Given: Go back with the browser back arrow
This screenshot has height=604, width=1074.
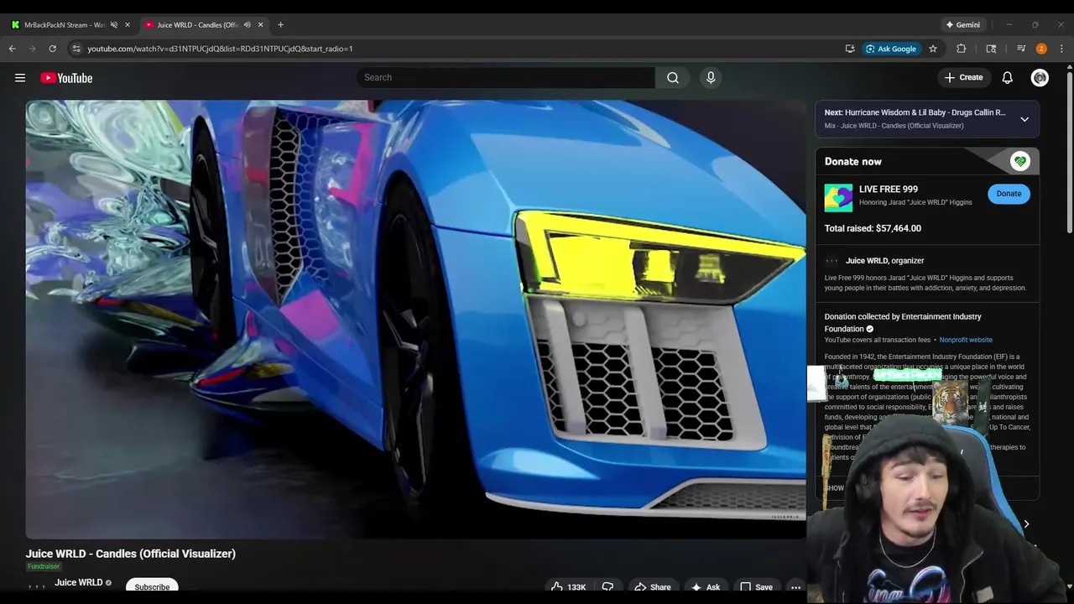Looking at the screenshot, I should click(x=13, y=49).
